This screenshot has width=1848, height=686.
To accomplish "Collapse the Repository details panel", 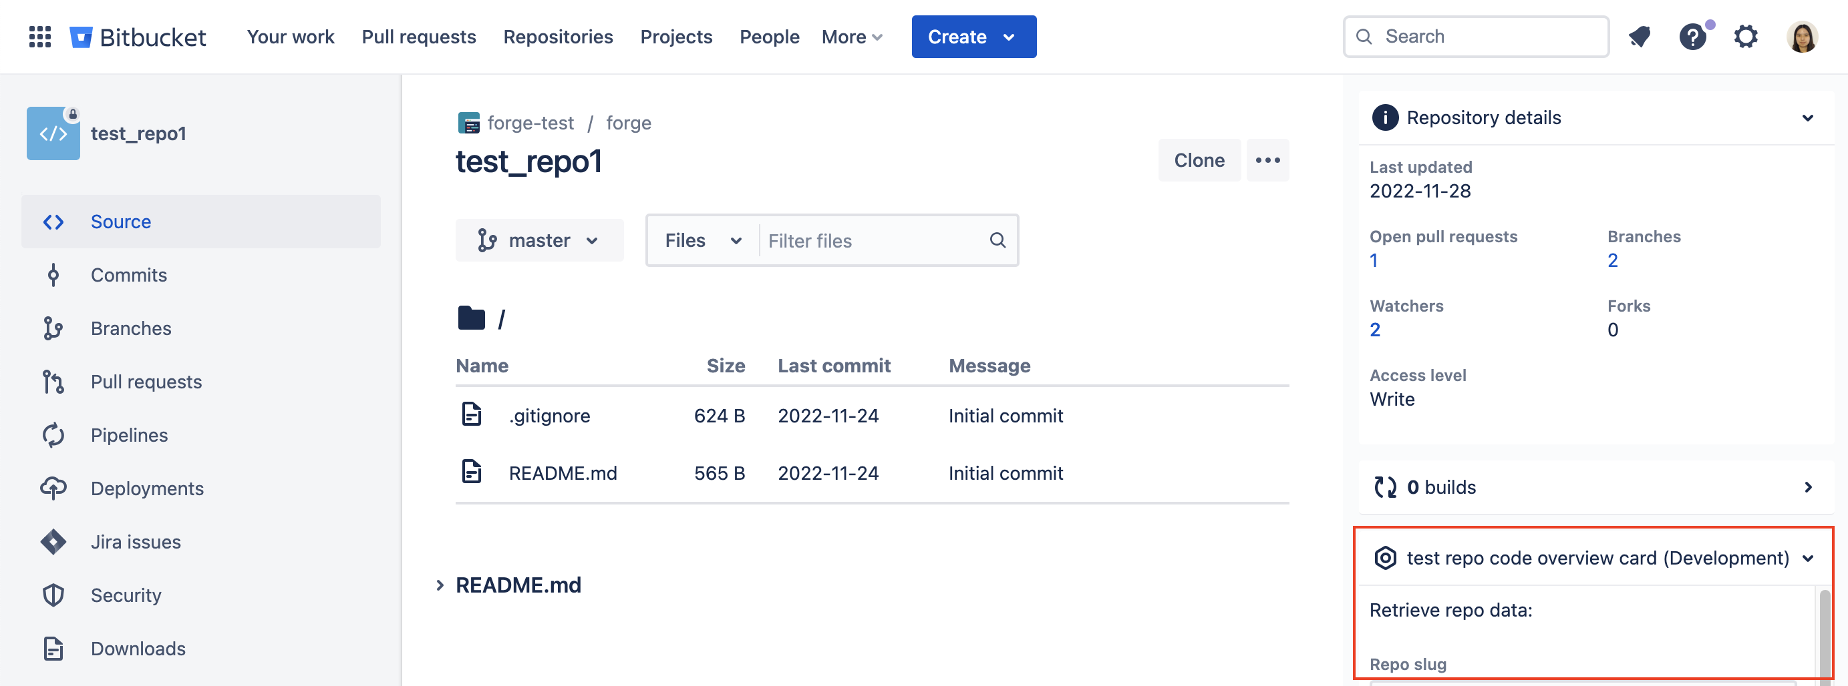I will (1807, 117).
